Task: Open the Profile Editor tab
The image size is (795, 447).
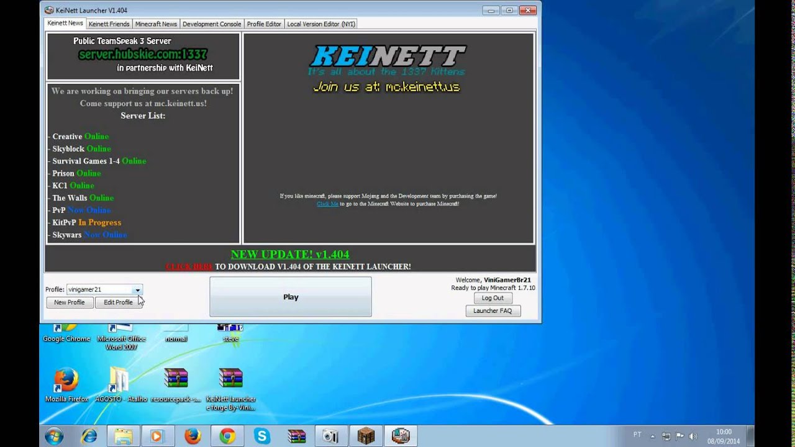Action: [x=264, y=24]
